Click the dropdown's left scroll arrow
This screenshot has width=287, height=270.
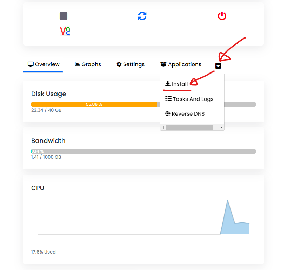[x=163, y=127]
